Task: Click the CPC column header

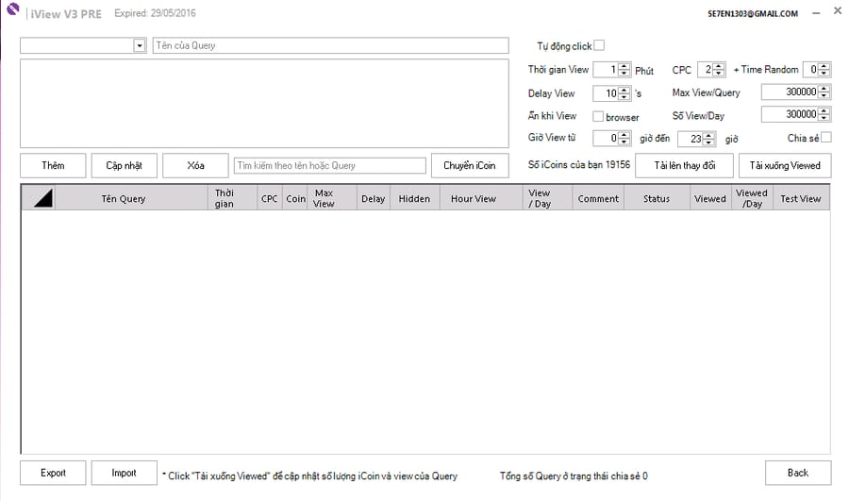Action: pyautogui.click(x=270, y=199)
